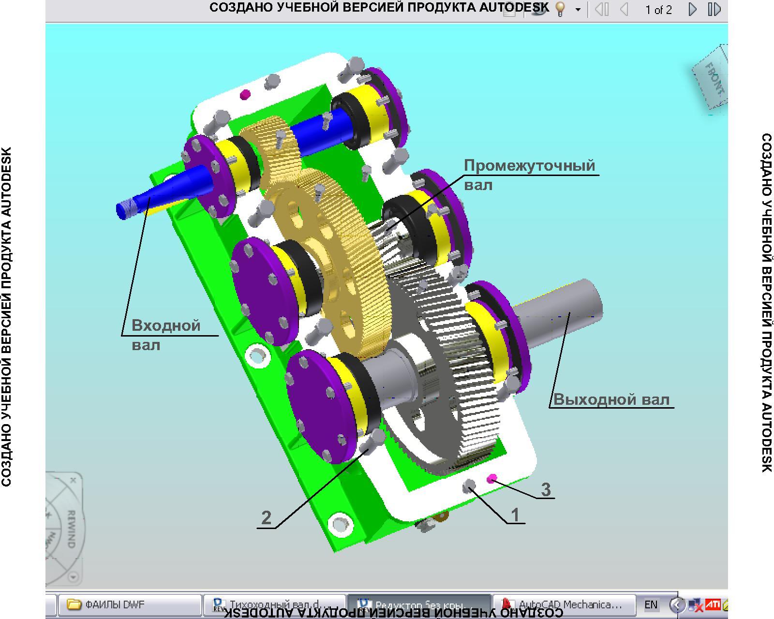The image size is (774, 619).
Task: Jump to the first sheet
Action: [x=602, y=10]
